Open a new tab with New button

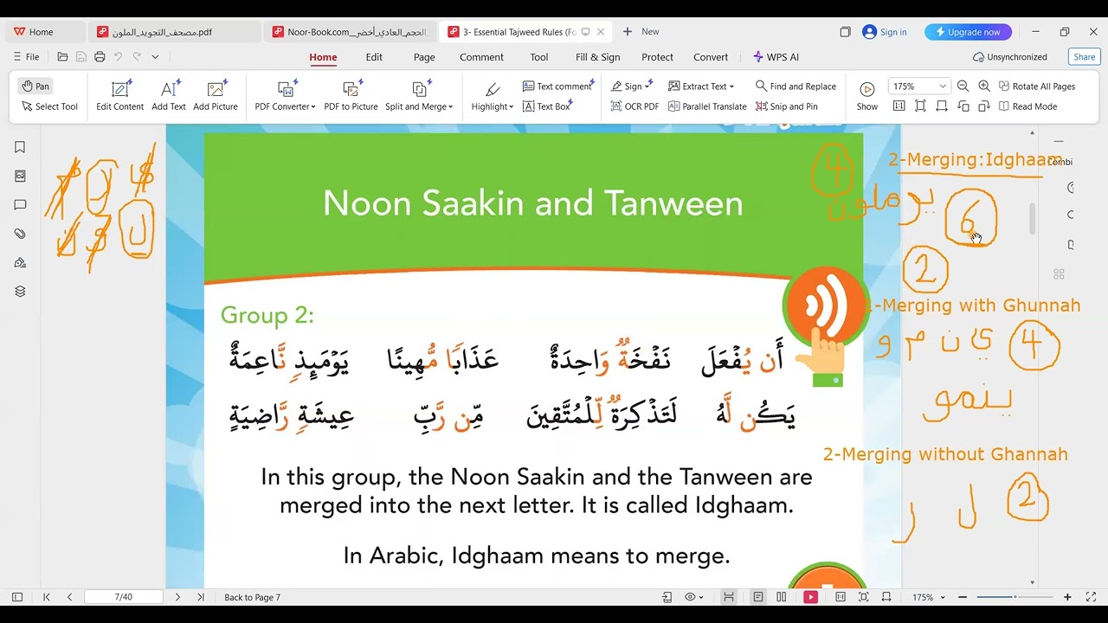tap(641, 32)
